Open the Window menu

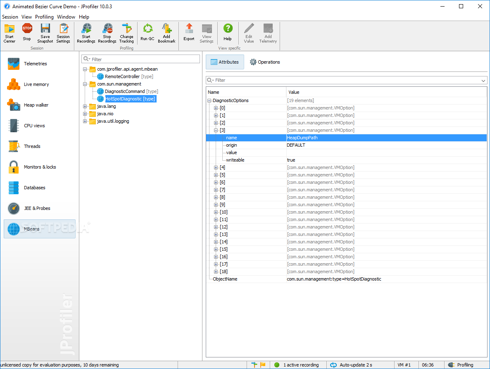pos(66,17)
